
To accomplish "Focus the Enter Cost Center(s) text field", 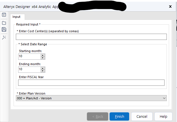I will coord(91,37).
